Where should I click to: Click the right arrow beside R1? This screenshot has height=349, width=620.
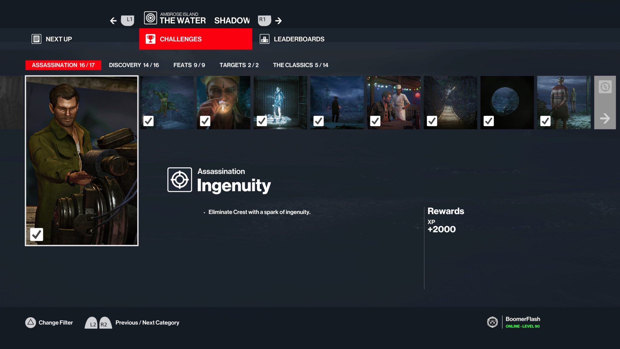point(279,21)
